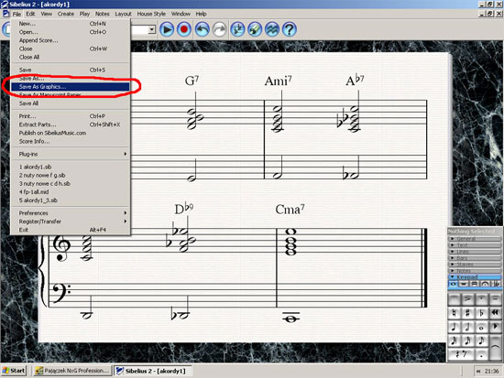
Task: Open help via the question mark icon
Action: 290,29
